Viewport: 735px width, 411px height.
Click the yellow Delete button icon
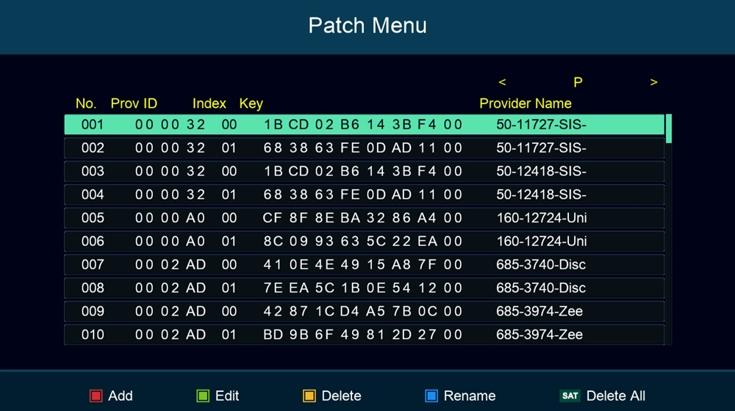pos(309,396)
